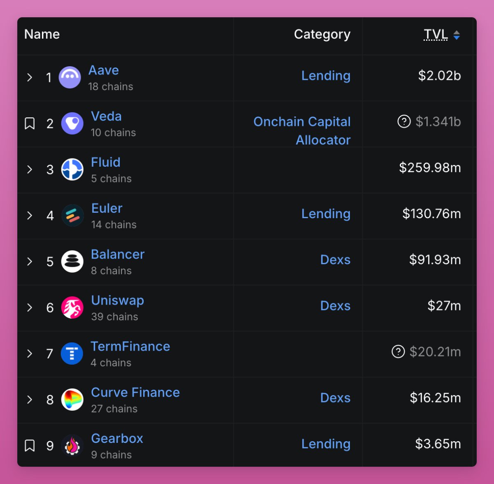Click the Gearbox flame logo icon
This screenshot has width=494, height=484.
tap(72, 446)
